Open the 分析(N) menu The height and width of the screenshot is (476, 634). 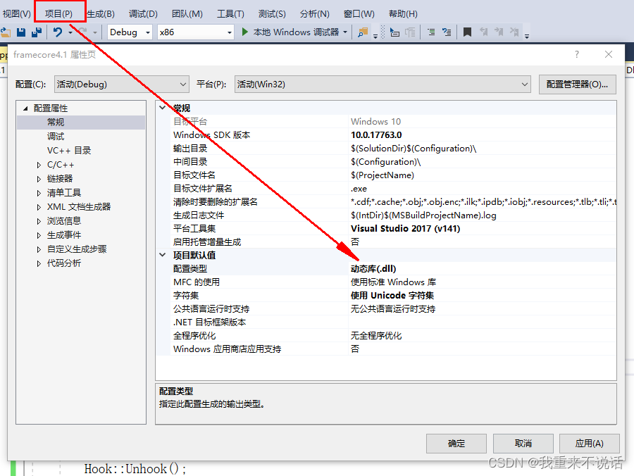pyautogui.click(x=315, y=14)
